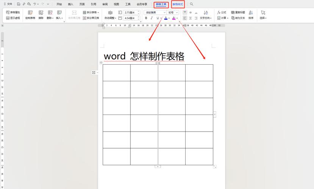314x189 pixels.
Task: Open the 会员专享 tab
Action: [x=142, y=4]
